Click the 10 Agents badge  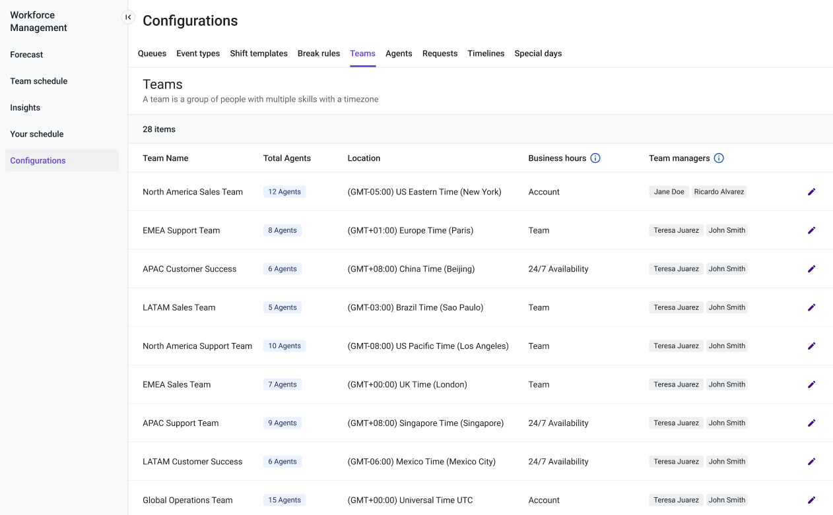[284, 346]
